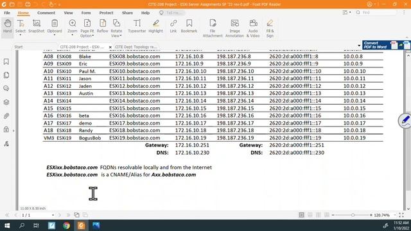Select continuous page view mode
The image size is (411, 231).
(310, 215)
